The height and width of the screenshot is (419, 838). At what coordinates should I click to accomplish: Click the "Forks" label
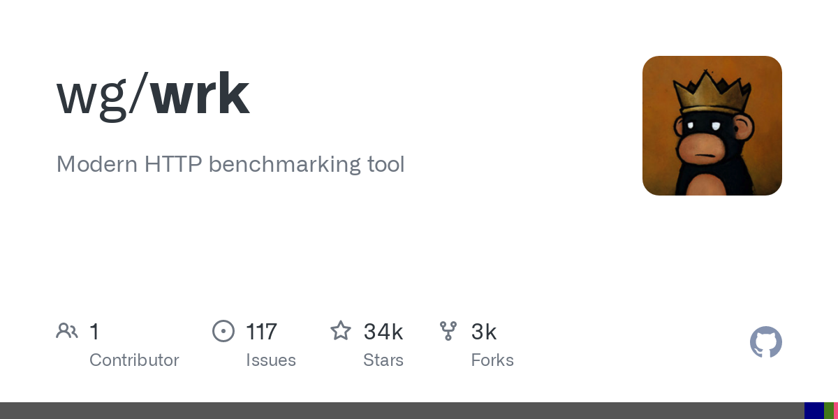492,360
